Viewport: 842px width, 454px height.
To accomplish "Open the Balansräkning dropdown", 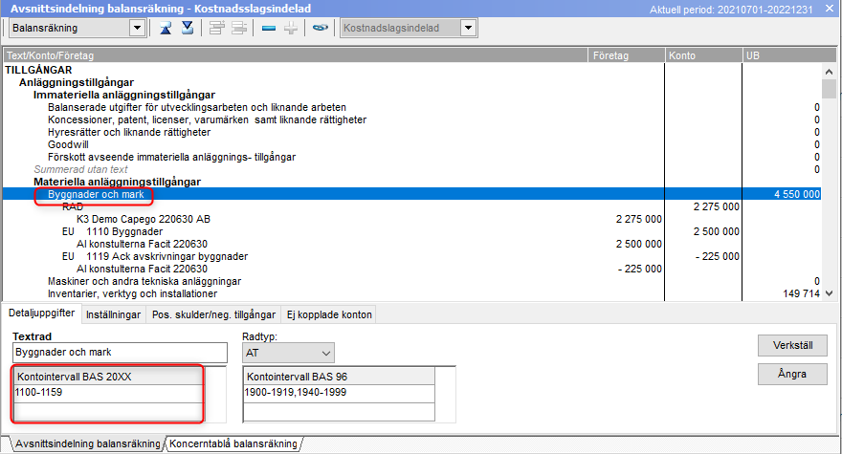I will coord(137,28).
